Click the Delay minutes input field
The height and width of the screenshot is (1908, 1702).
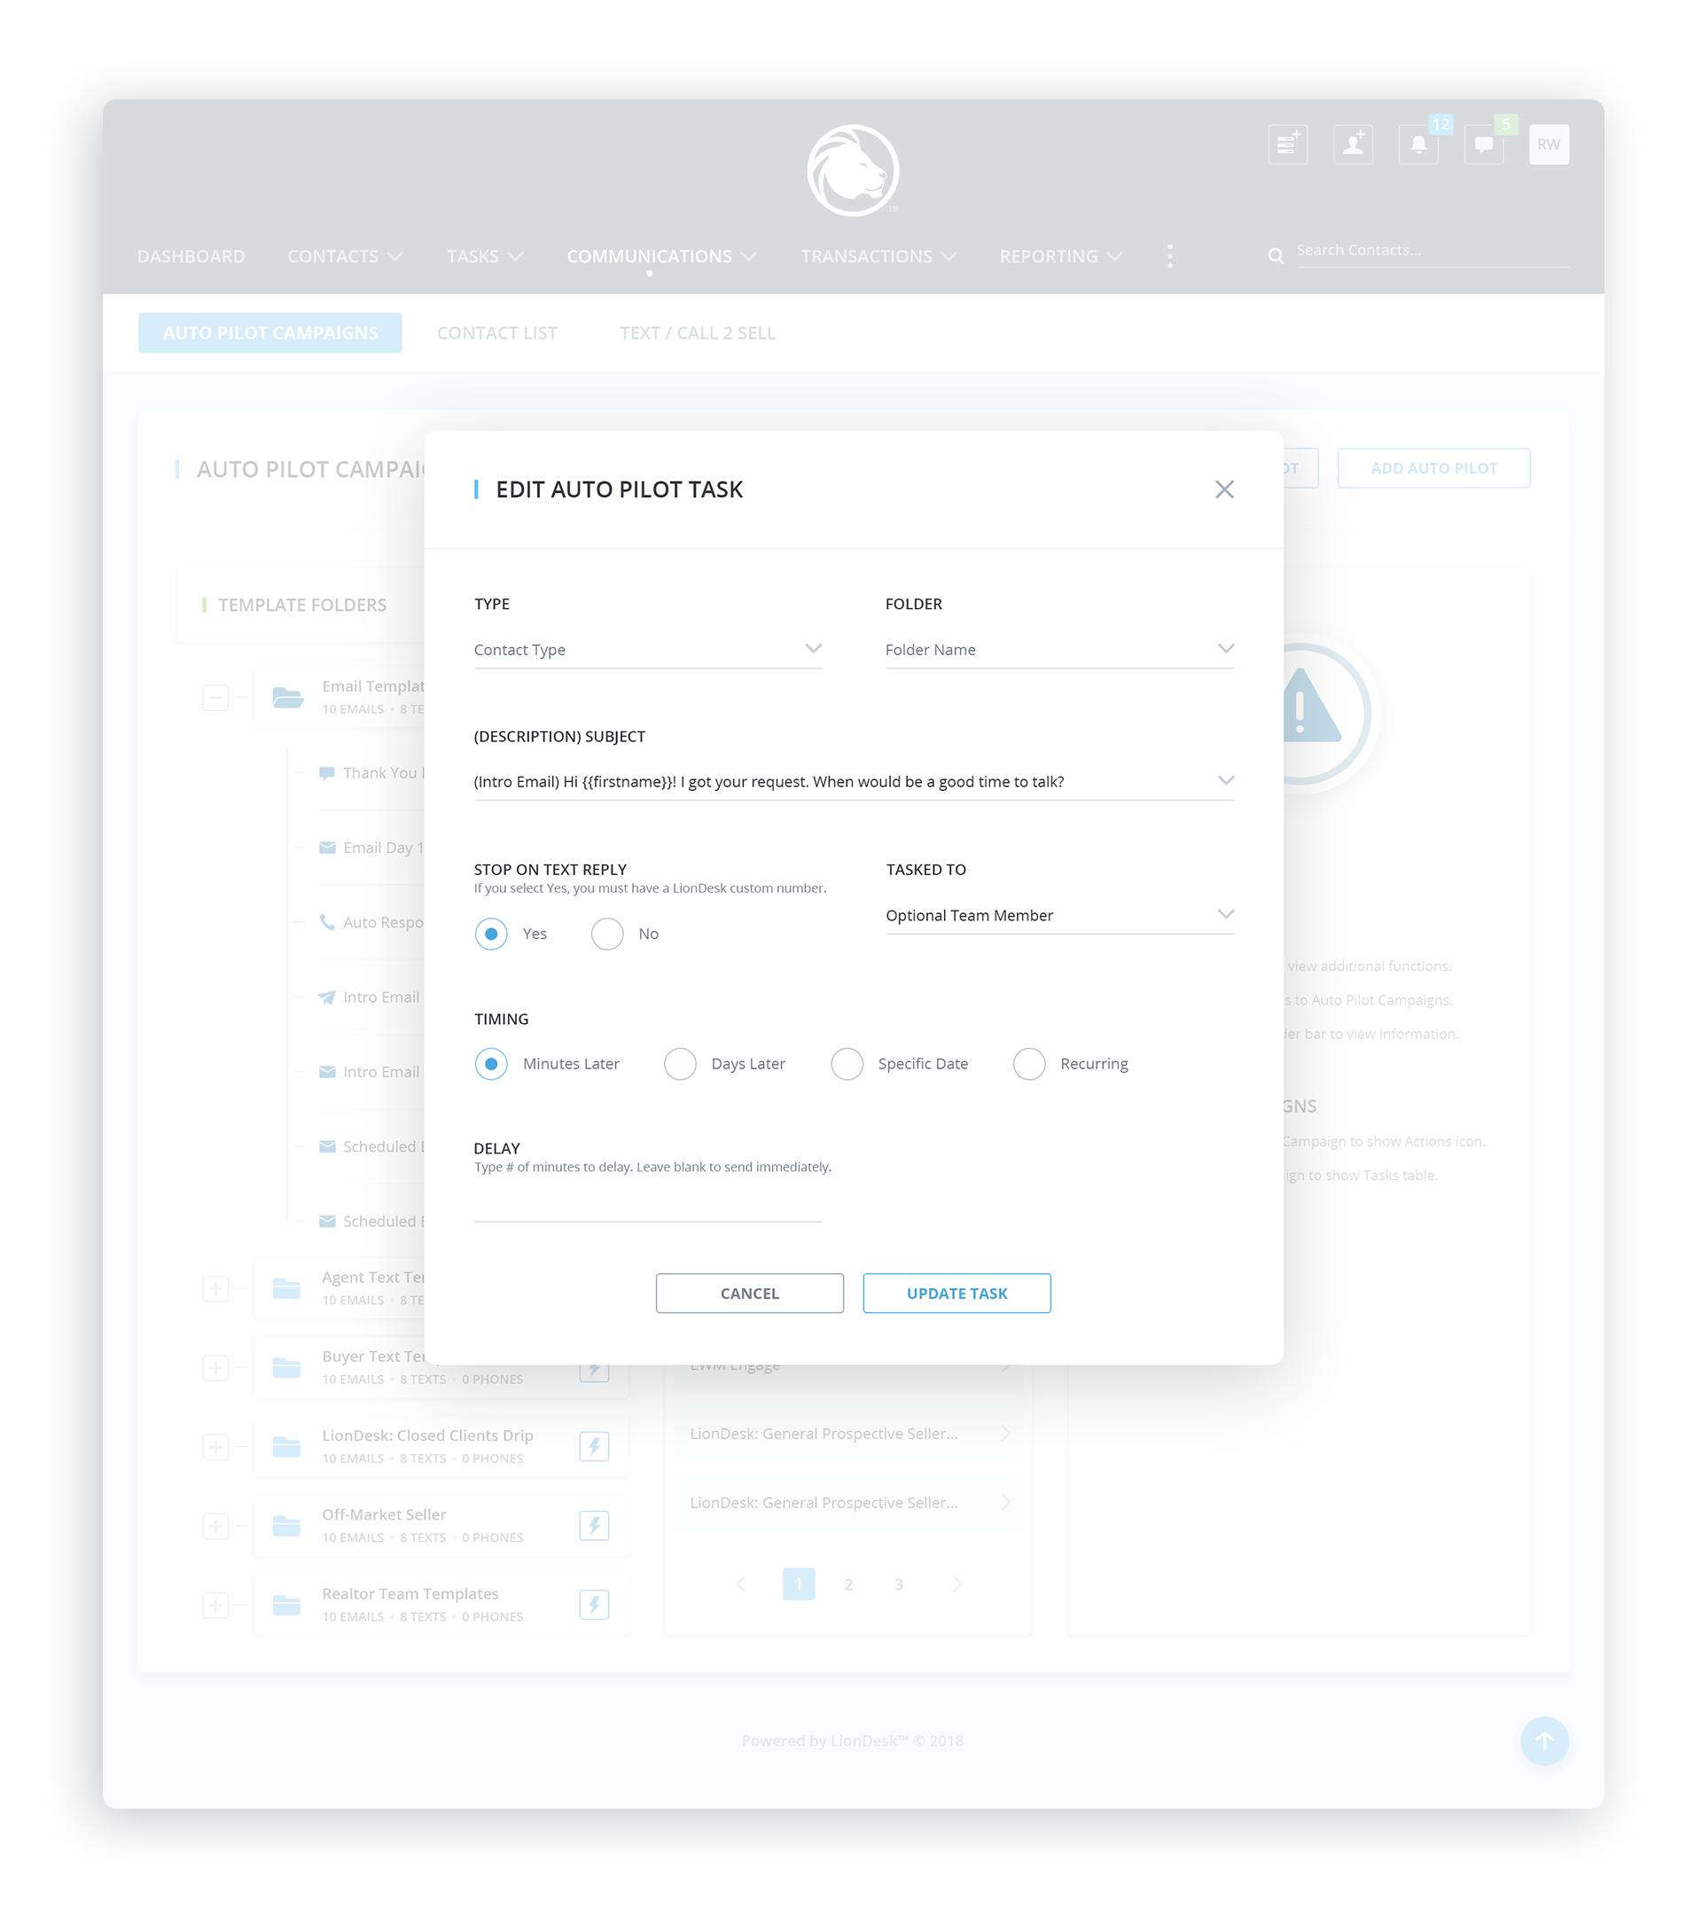[x=647, y=1205]
